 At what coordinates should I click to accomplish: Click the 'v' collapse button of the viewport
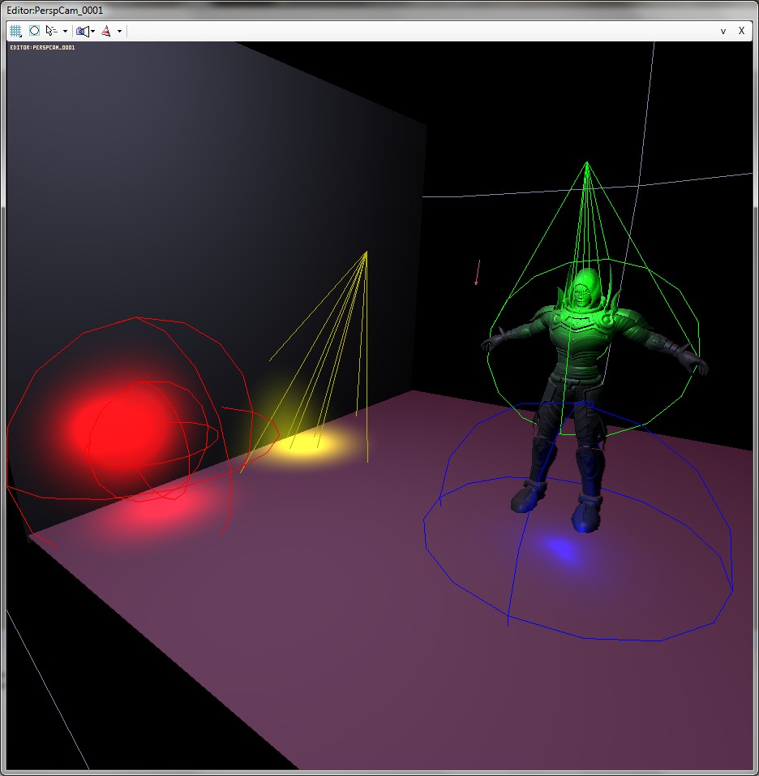coord(723,31)
